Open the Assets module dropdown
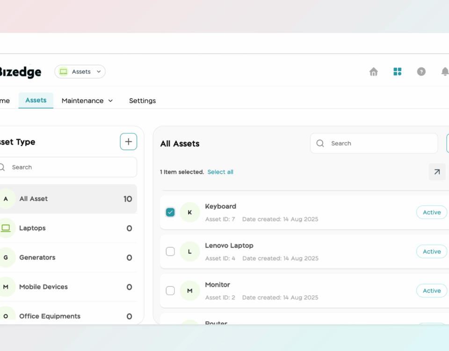This screenshot has height=351, width=449. 80,72
